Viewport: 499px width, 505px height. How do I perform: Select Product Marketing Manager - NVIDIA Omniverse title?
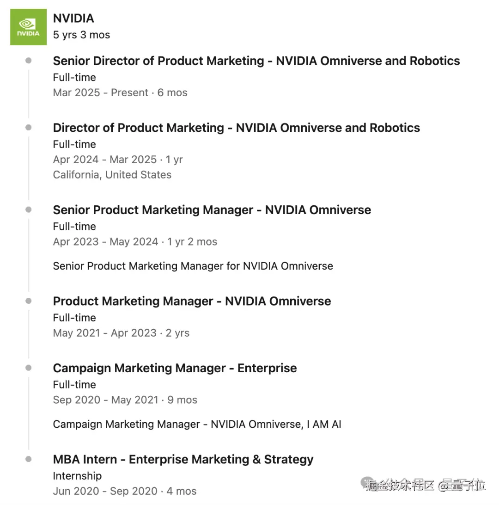pos(192,302)
